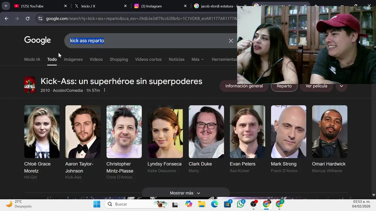The image size is (376, 211).
Task: Click the name Clark Duke
Action: [200, 164]
